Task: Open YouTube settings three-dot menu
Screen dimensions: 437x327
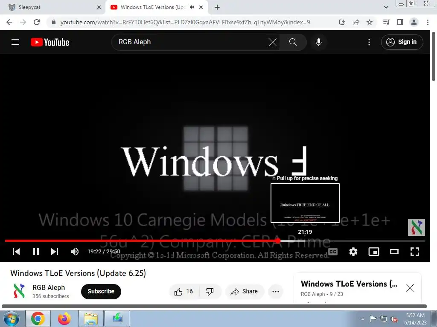Action: click(369, 42)
